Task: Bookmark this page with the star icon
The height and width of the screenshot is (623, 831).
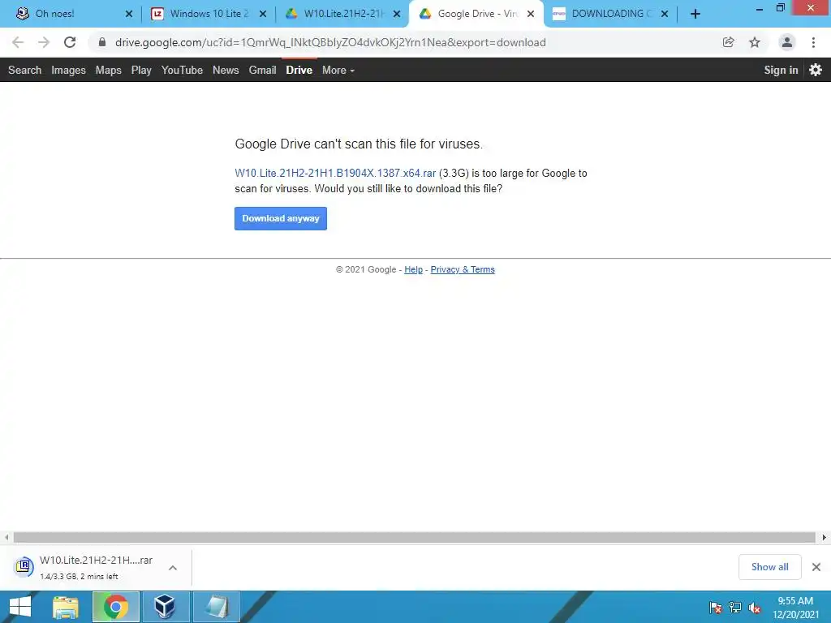Action: tap(755, 42)
